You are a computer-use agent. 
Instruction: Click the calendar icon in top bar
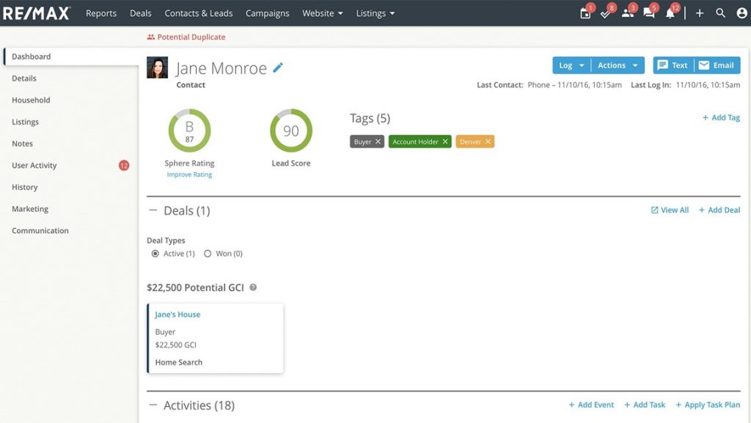pos(585,13)
